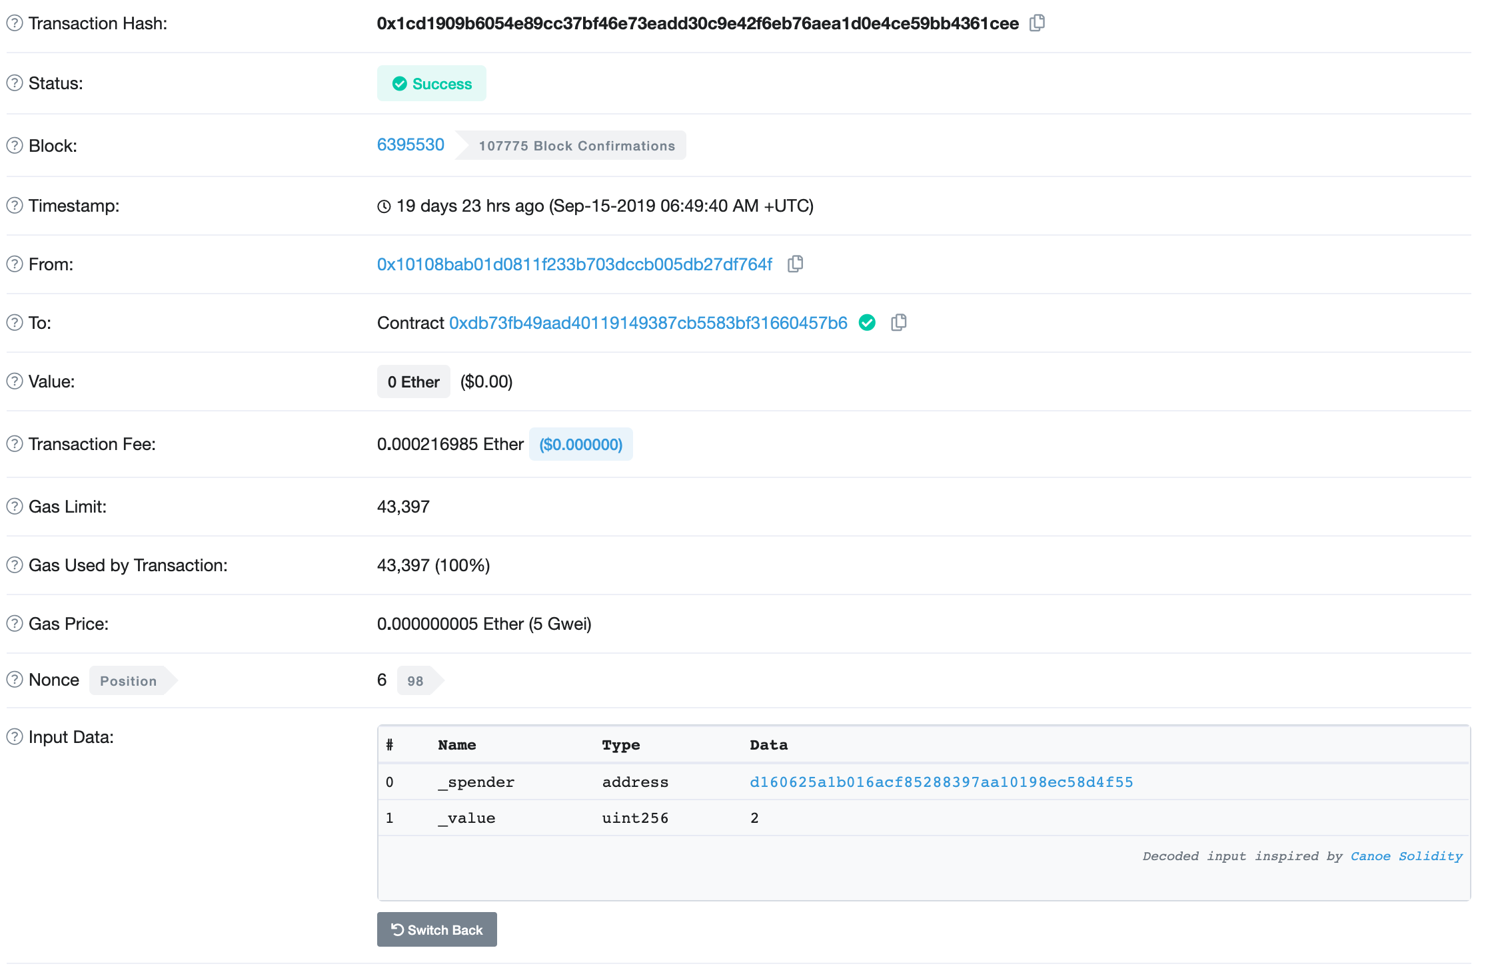
Task: Click the help icon next to Gas Limit
Action: [15, 507]
